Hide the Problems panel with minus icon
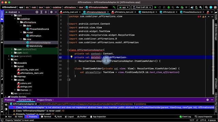 212,100
